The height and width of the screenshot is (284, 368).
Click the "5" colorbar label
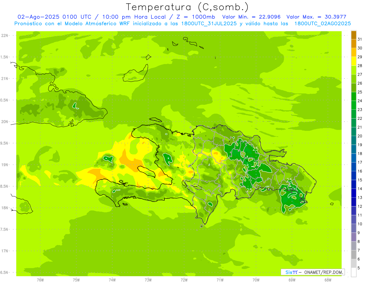coord(359,268)
